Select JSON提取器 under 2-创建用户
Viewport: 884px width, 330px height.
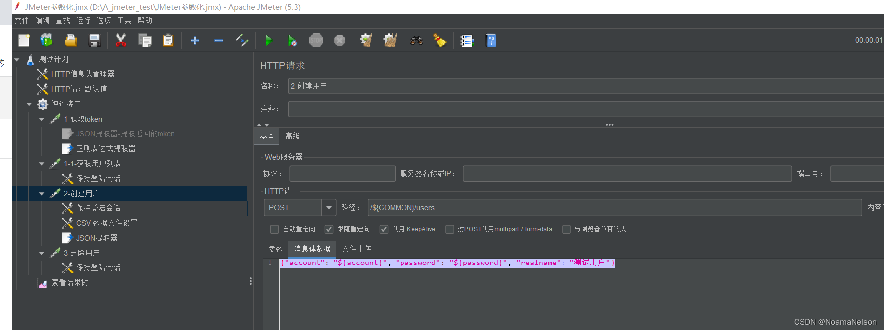point(96,238)
